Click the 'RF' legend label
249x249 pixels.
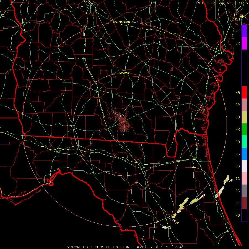click(x=238, y=31)
